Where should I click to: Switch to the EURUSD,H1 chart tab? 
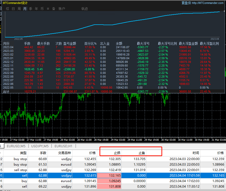click(64, 146)
